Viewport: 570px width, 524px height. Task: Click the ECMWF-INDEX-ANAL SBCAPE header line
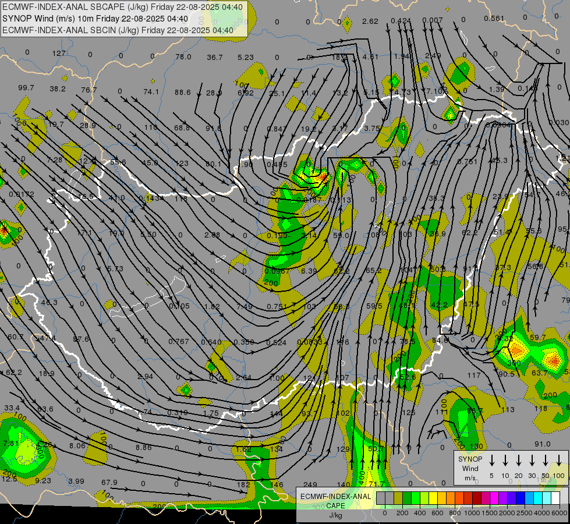click(122, 7)
